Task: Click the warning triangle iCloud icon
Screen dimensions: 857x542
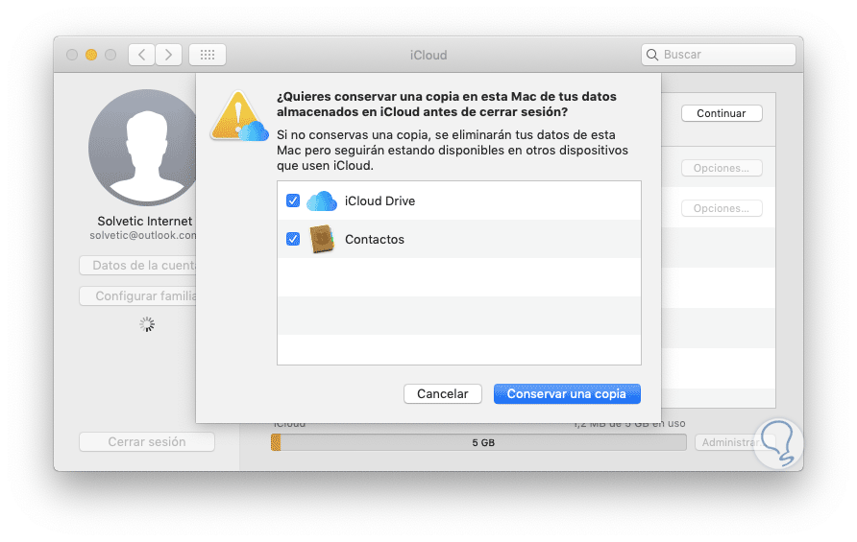Action: [x=239, y=116]
